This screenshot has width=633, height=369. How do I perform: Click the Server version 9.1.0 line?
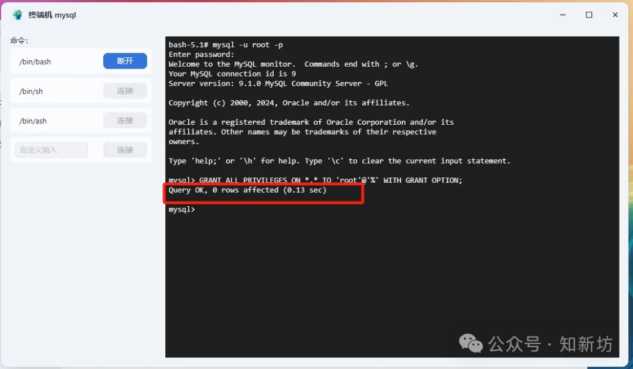[278, 84]
